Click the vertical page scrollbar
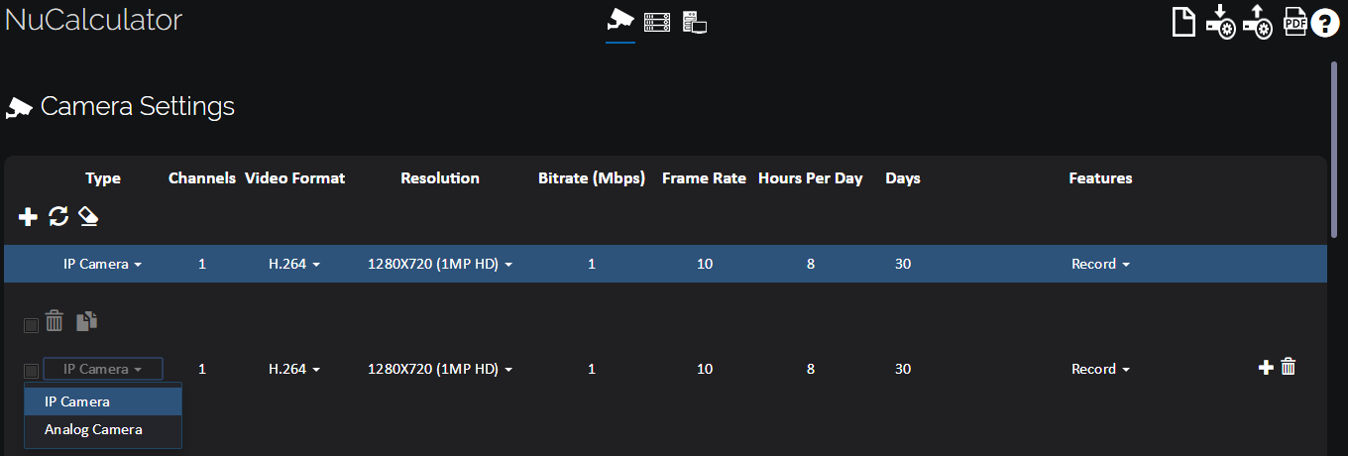Image resolution: width=1348 pixels, height=456 pixels. click(1334, 149)
